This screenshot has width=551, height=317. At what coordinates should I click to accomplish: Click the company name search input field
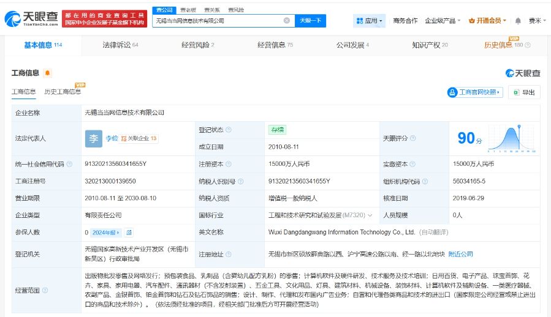tap(218, 21)
